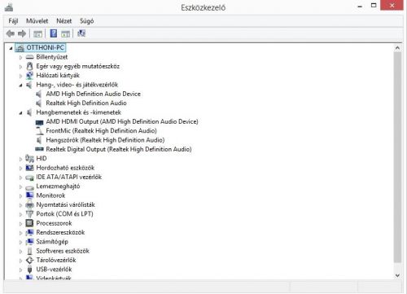Click the Help question-mark toolbar icon

(54, 33)
